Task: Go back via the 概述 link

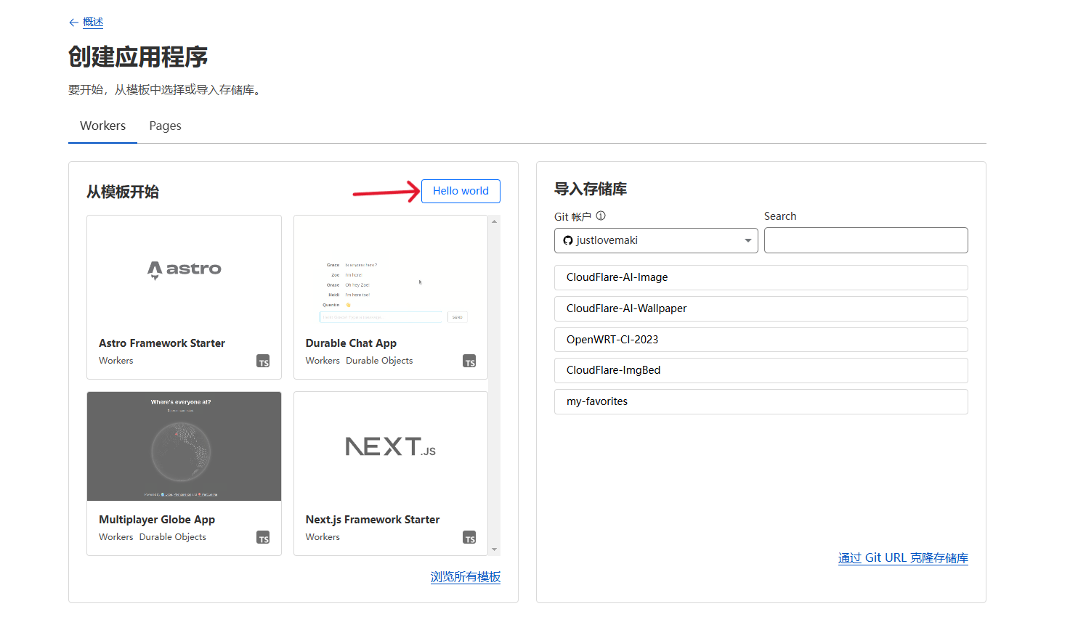Action: (x=93, y=23)
